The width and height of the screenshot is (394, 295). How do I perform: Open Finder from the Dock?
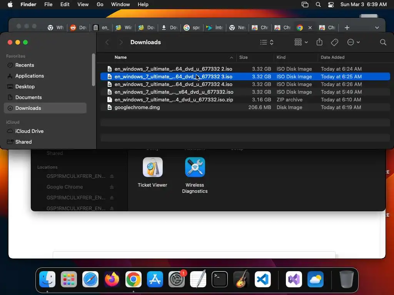47,279
